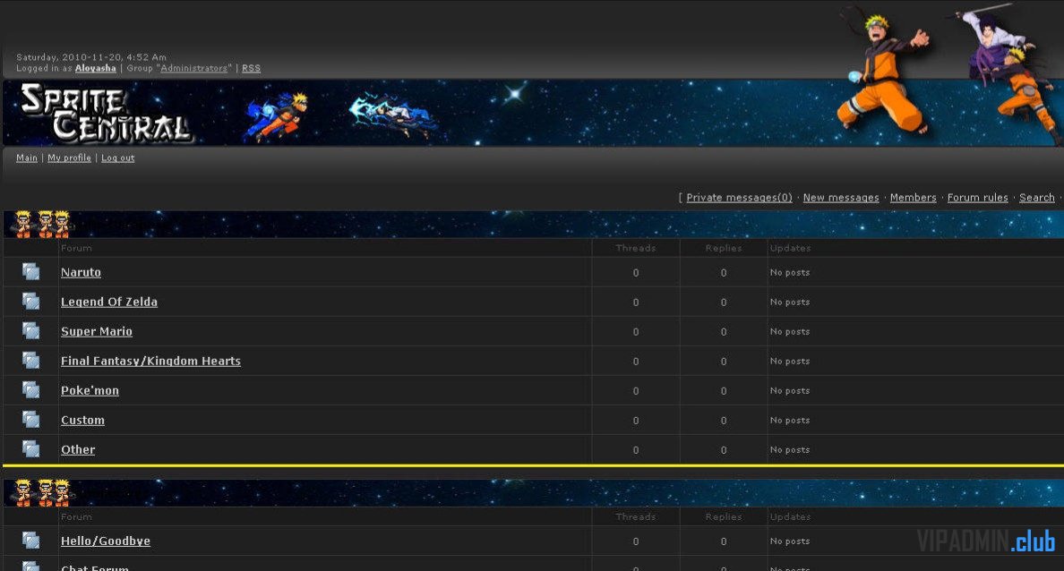Click the icon next to Final Fantasy/Kingdom Hearts

[30, 360]
